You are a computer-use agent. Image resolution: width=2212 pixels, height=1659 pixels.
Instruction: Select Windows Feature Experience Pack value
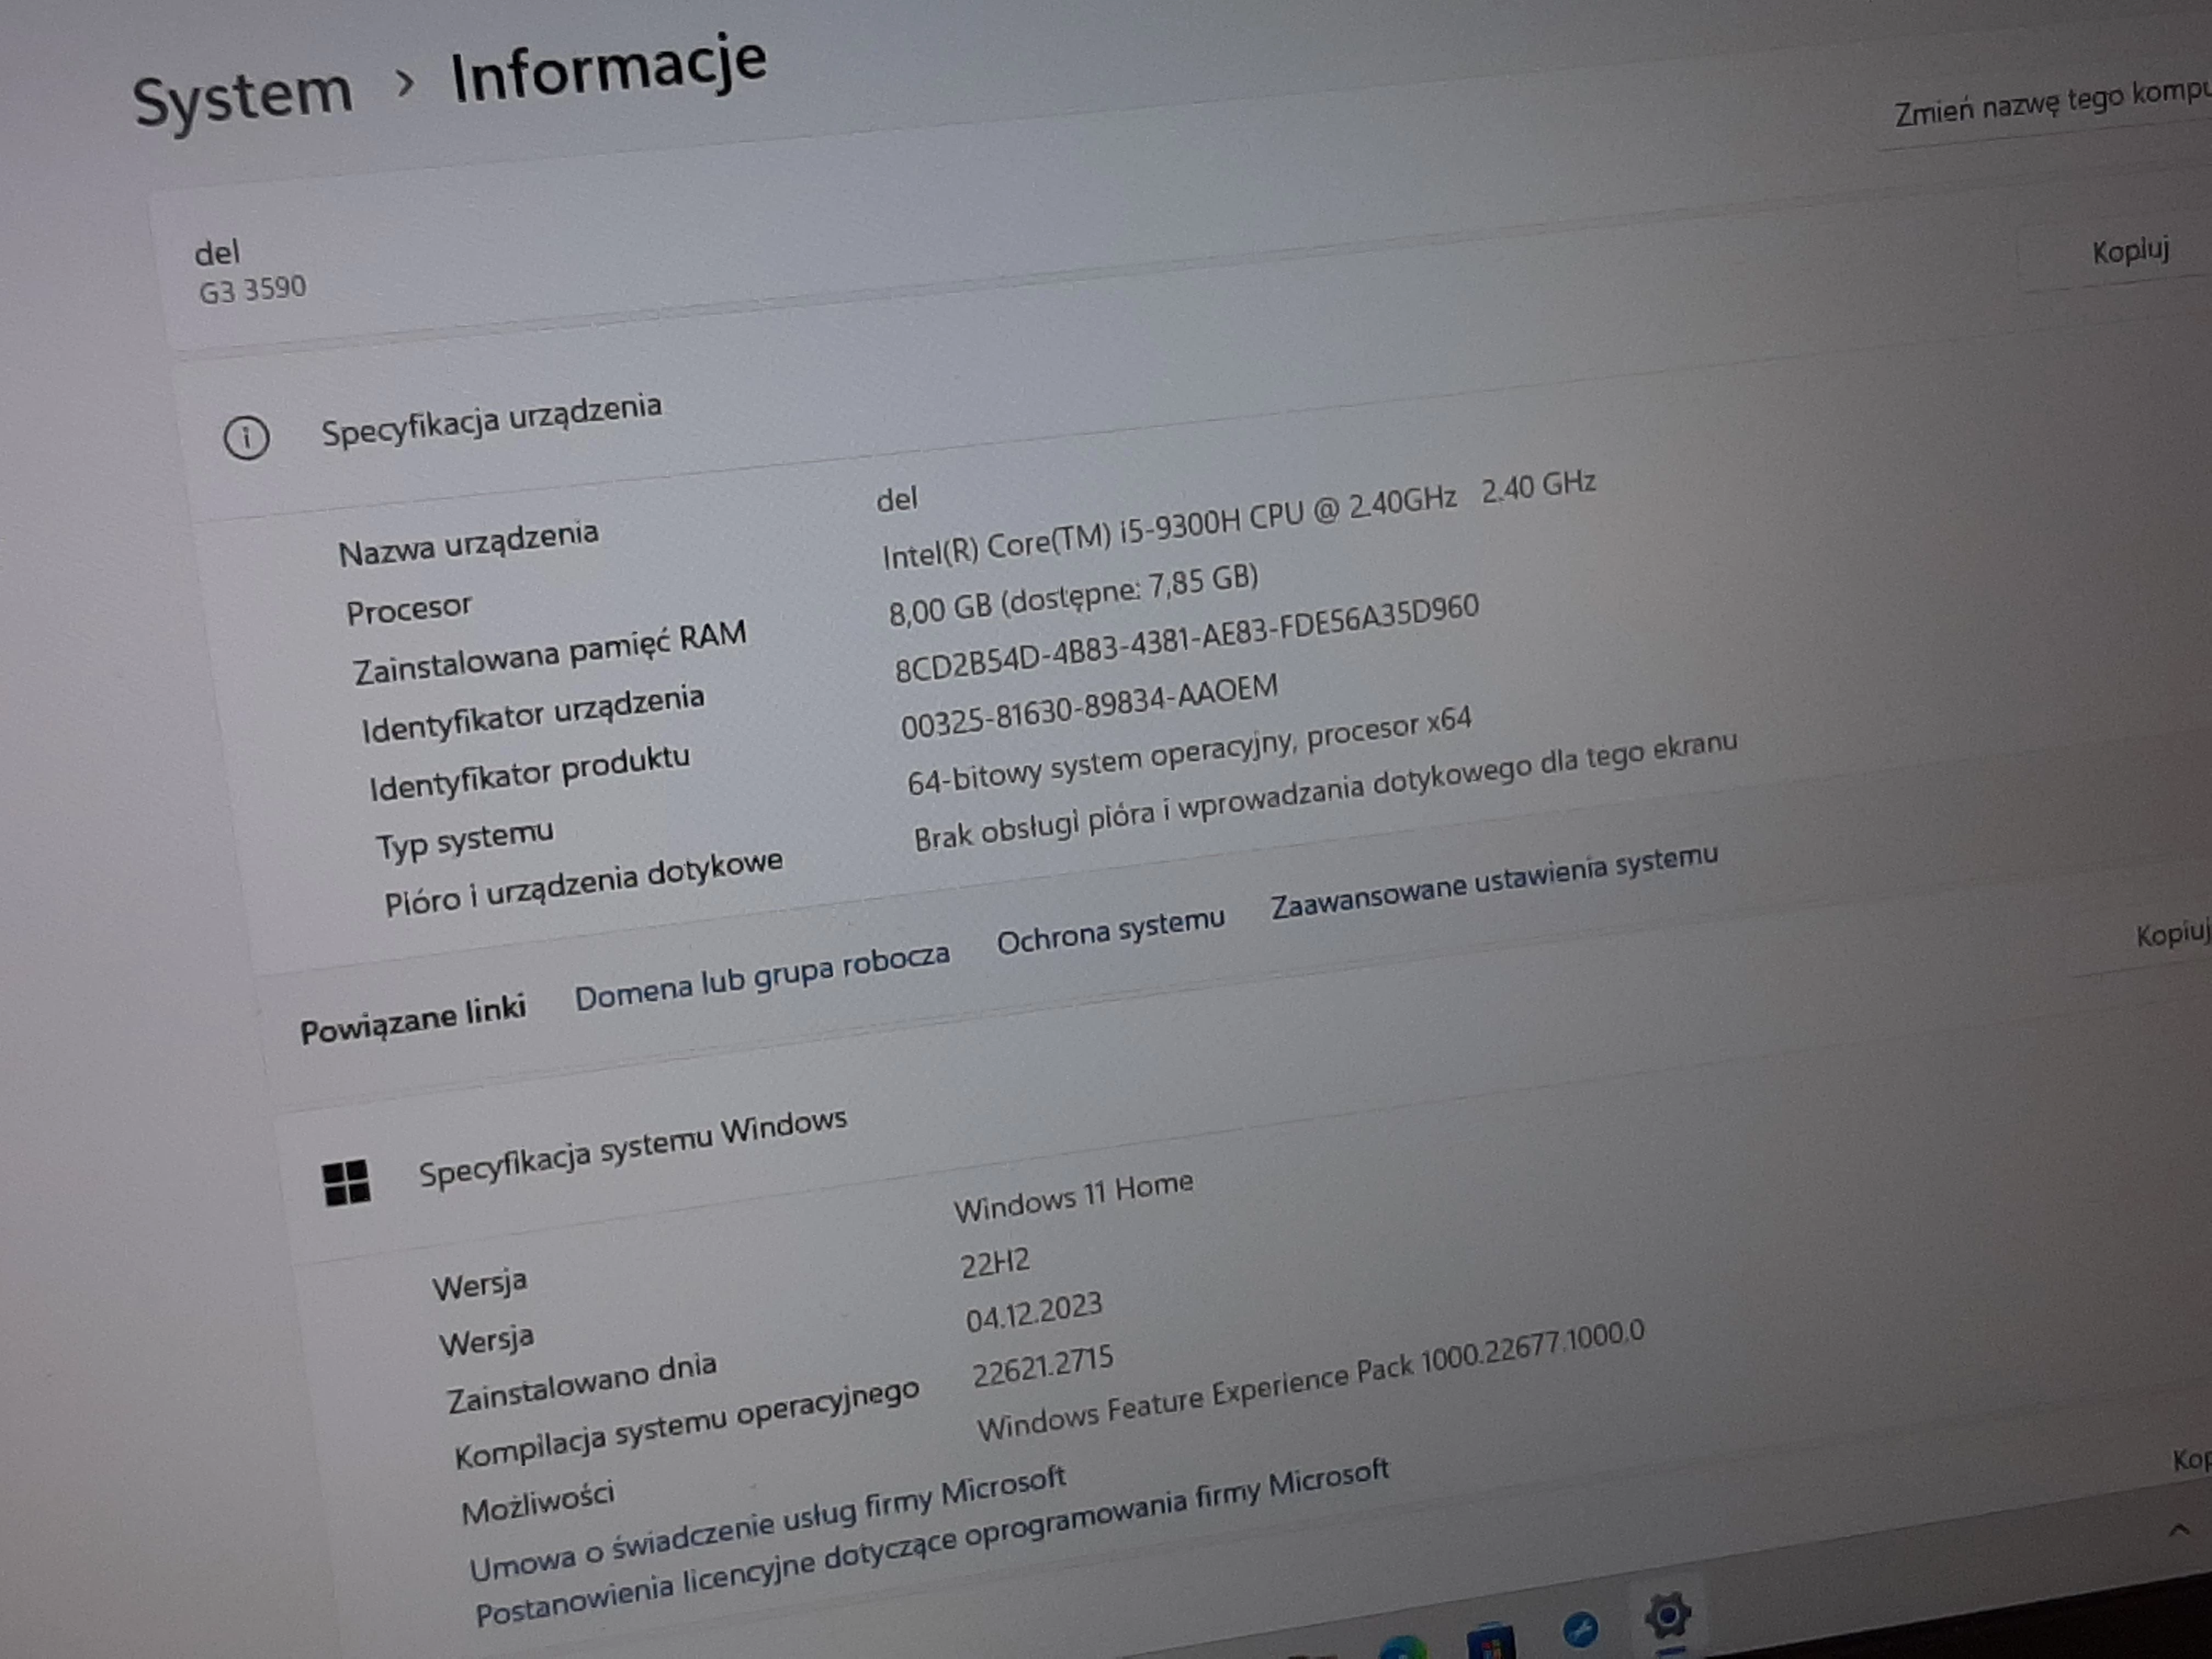pos(1310,1381)
